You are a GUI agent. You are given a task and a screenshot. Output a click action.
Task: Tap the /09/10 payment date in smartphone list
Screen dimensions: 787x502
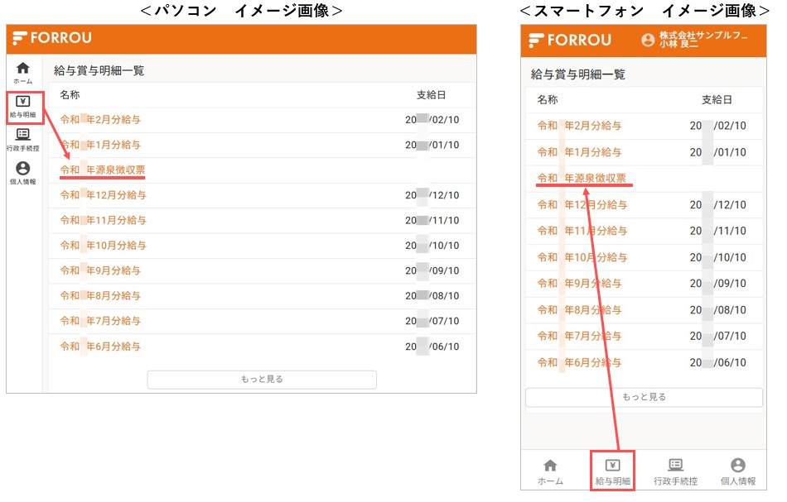717,284
